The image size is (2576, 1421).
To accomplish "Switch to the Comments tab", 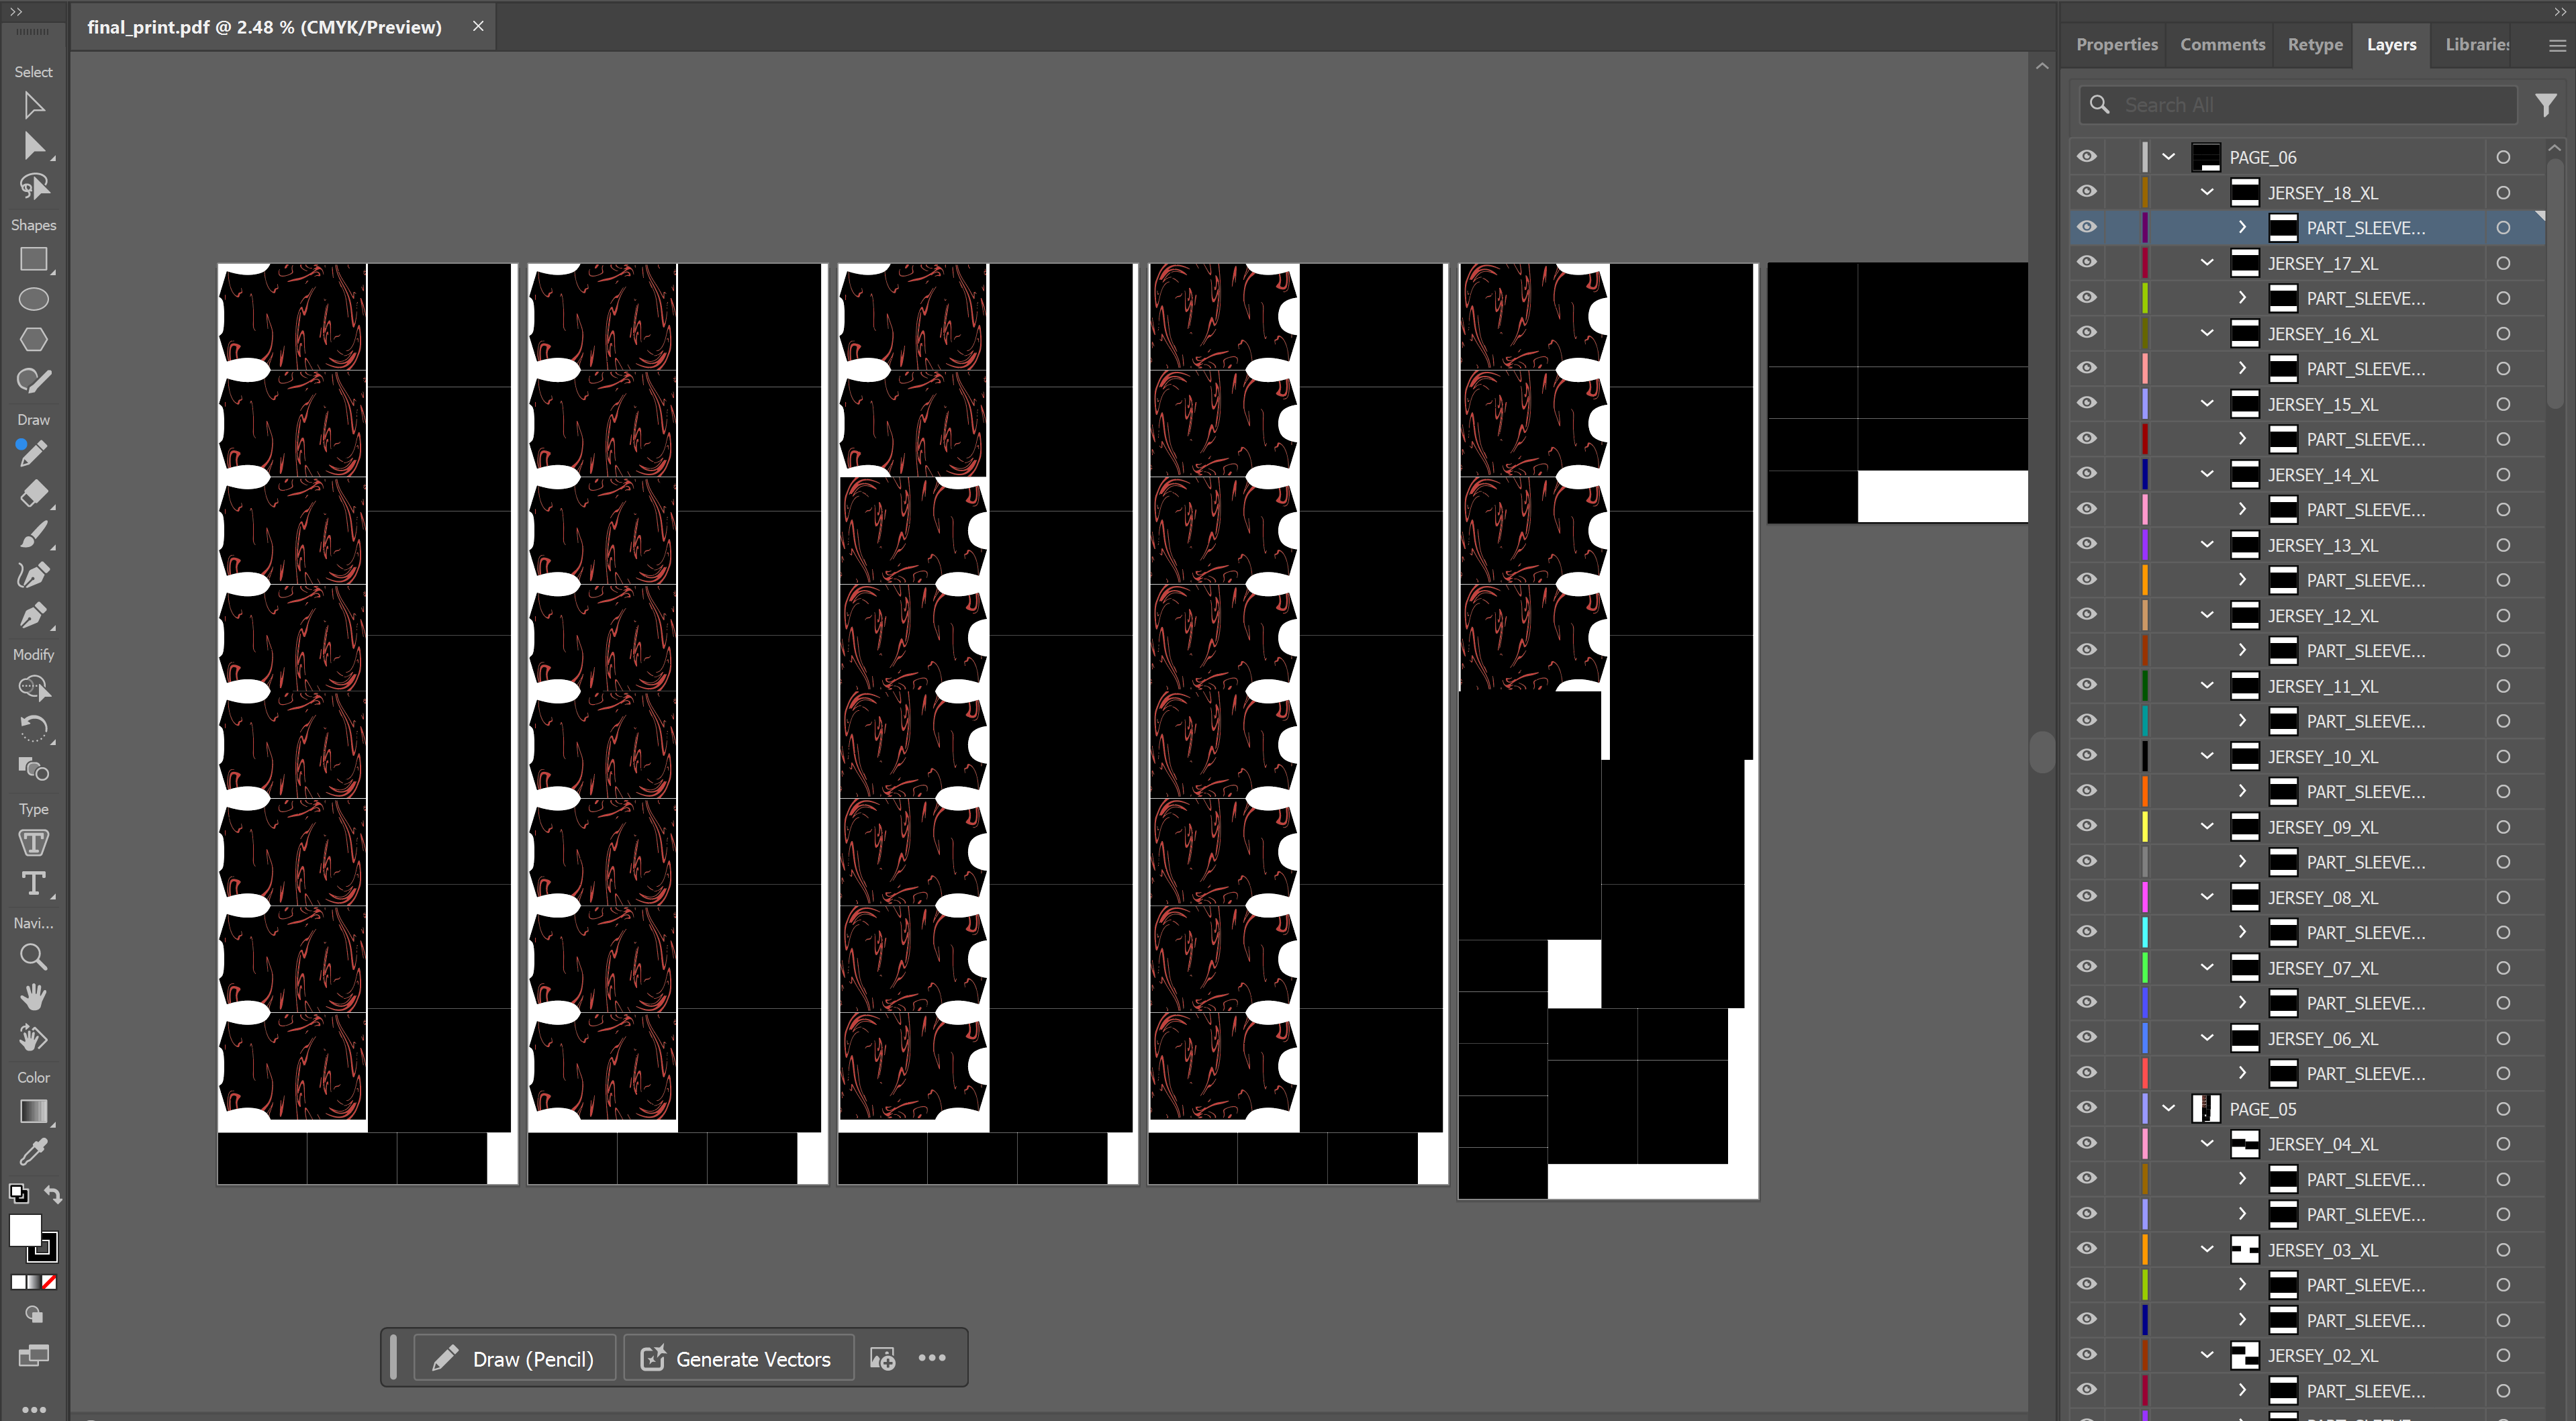I will (2222, 45).
